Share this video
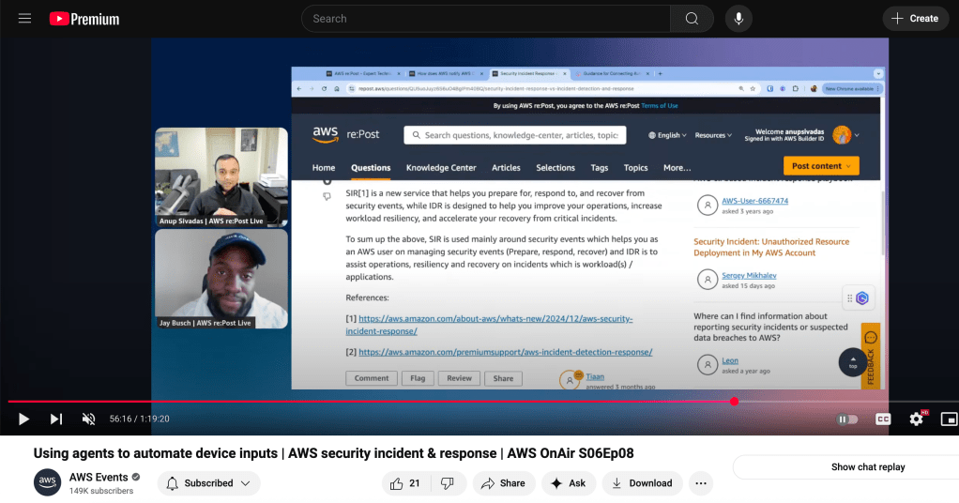The height and width of the screenshot is (503, 959). [x=503, y=483]
